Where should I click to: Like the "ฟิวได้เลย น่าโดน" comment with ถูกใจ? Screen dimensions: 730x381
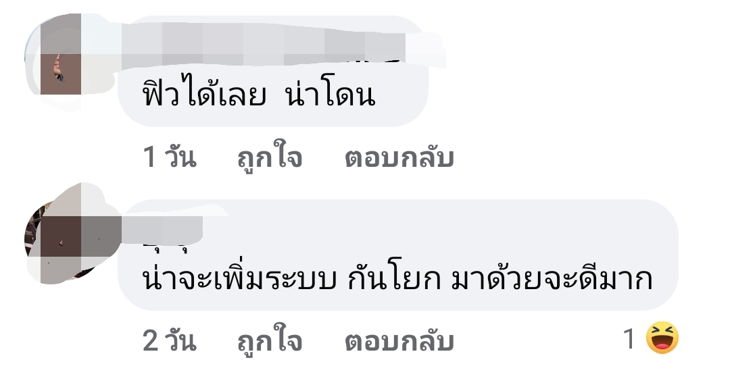[270, 157]
